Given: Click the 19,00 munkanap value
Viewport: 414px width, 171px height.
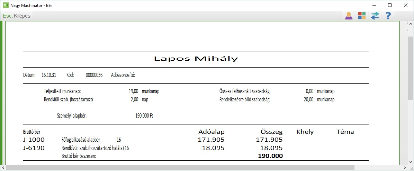Looking at the screenshot, I should tap(144, 92).
